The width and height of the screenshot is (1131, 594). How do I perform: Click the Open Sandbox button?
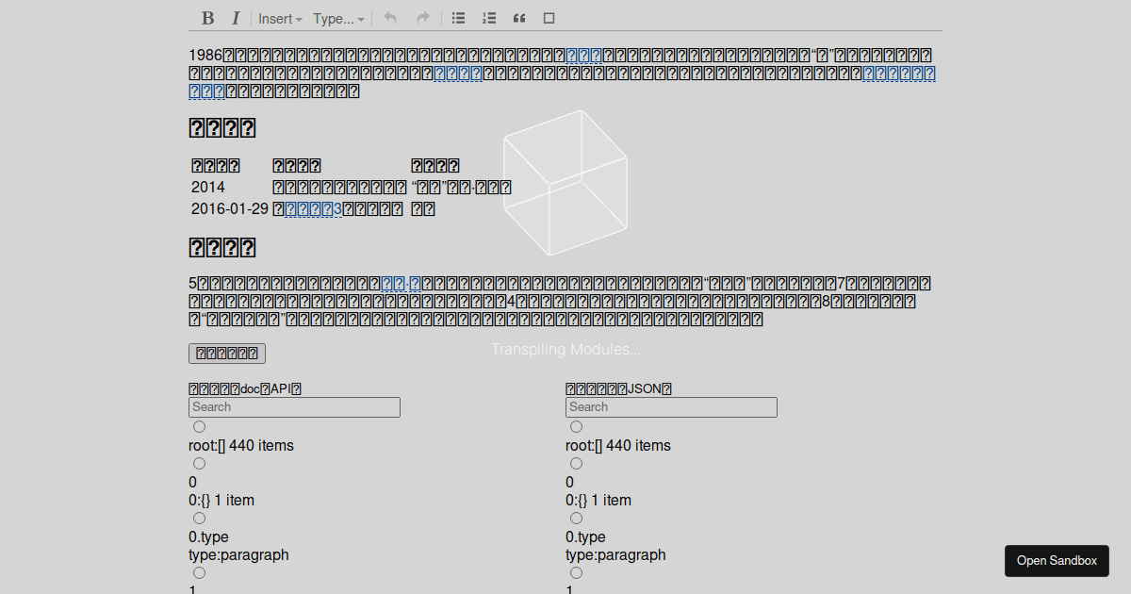[1057, 560]
